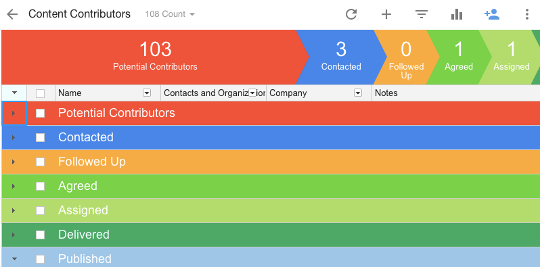Expand the Contacted group
Image resolution: width=540 pixels, height=267 pixels.
pos(14,138)
